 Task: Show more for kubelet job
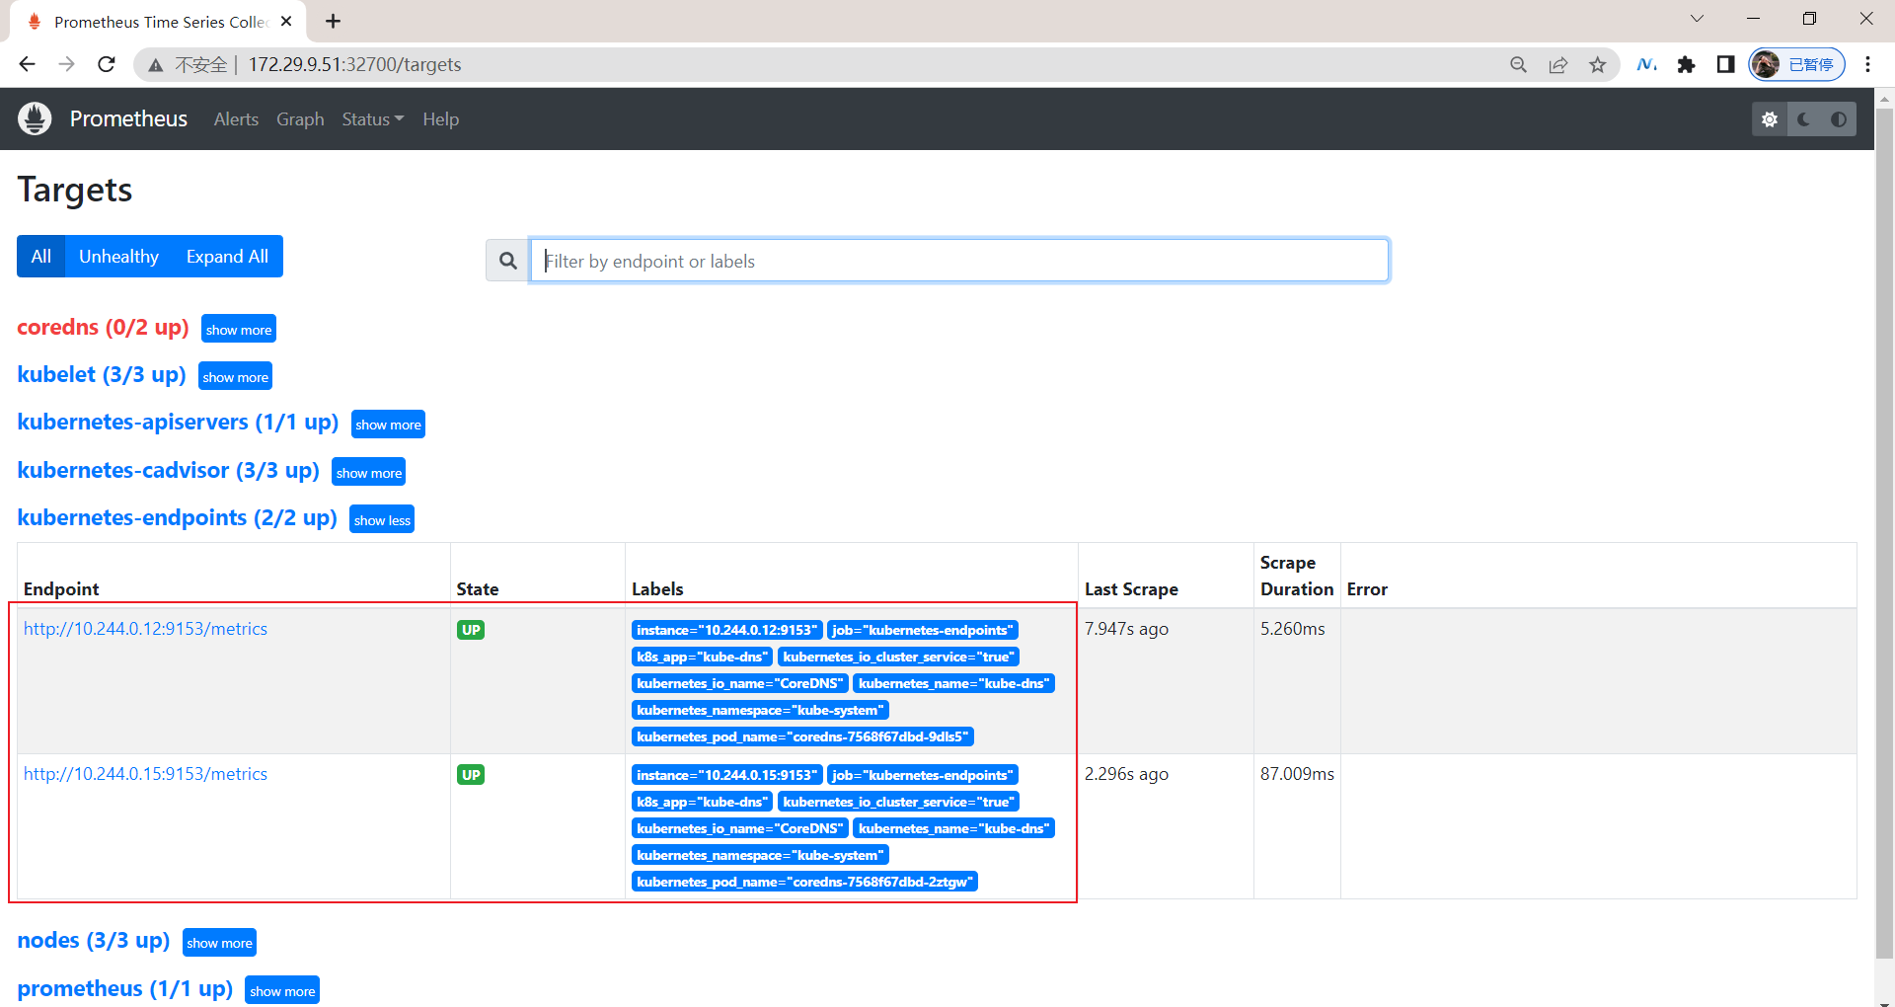(235, 376)
